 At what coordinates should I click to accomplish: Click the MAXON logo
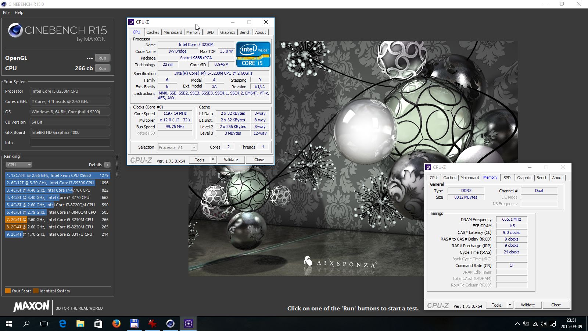click(x=32, y=306)
